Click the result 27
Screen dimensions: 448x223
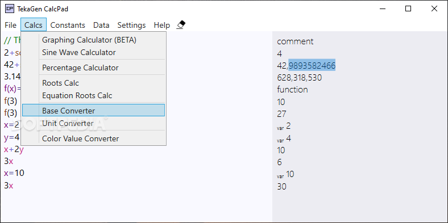point(281,114)
